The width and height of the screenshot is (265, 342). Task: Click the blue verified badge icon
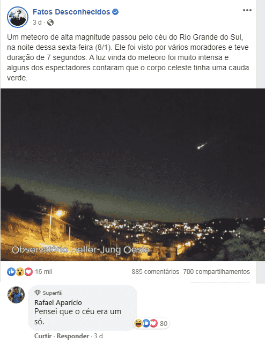click(115, 12)
